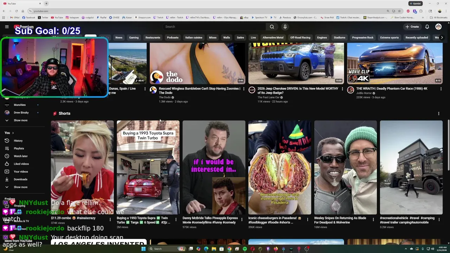Open options menu for THE WRAITH video

[x=441, y=89]
